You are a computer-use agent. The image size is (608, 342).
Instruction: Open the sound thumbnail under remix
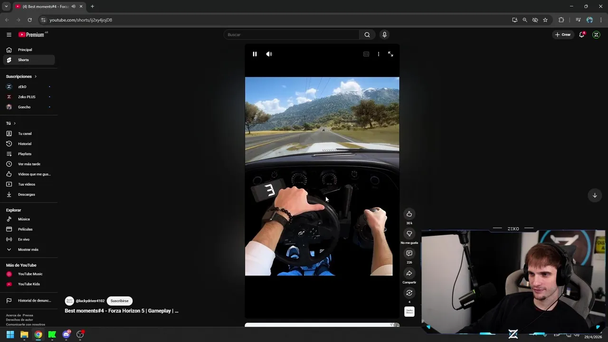(x=409, y=312)
